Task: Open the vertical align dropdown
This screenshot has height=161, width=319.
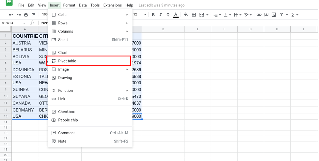Action: pos(228,15)
